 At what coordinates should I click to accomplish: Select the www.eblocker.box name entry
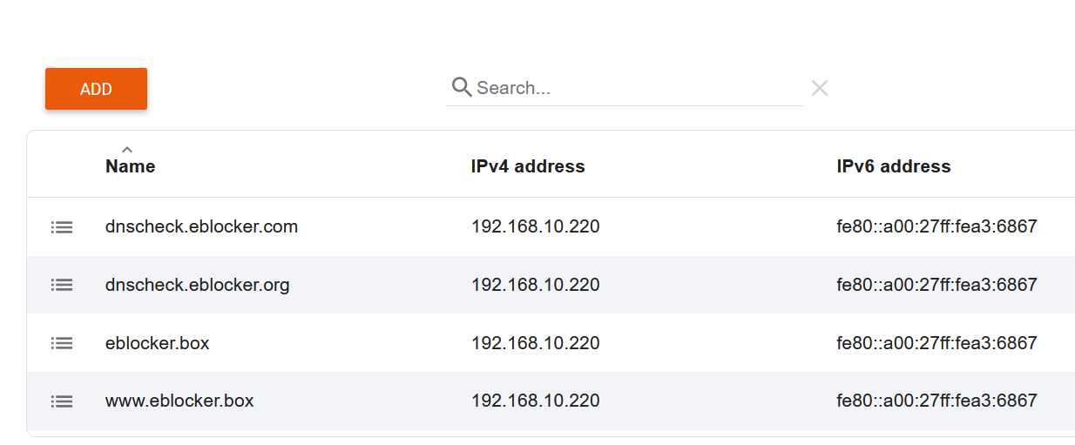(179, 401)
